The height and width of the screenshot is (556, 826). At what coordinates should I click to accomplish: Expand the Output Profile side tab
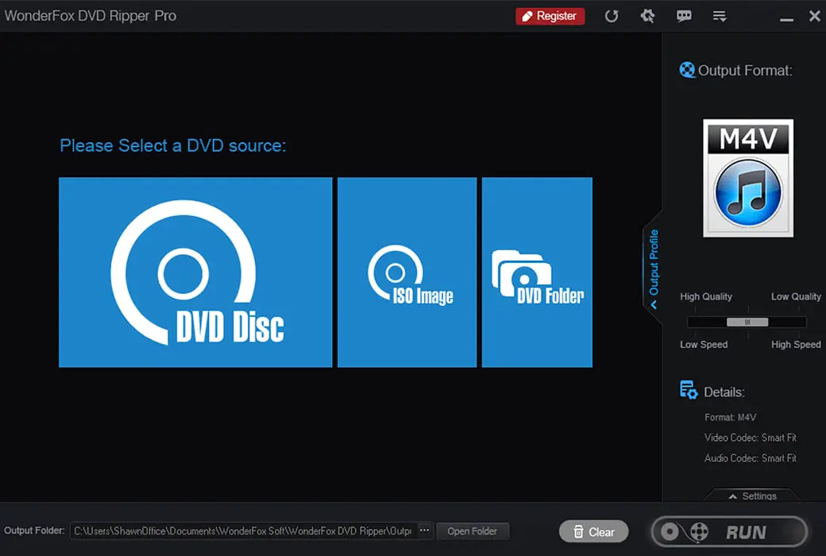pos(653,267)
